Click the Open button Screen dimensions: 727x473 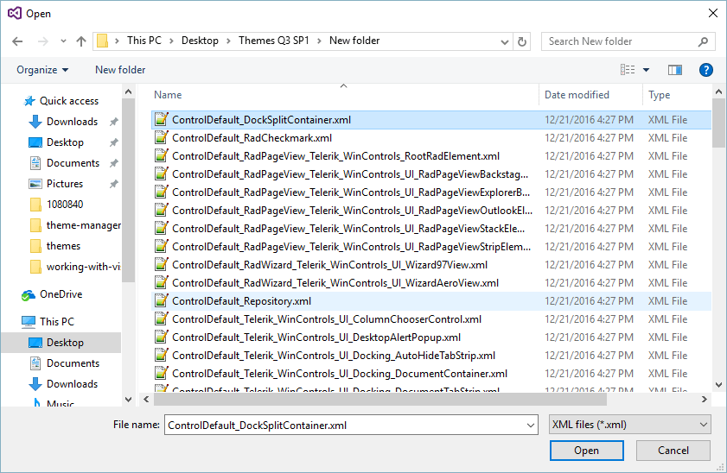pyautogui.click(x=586, y=451)
